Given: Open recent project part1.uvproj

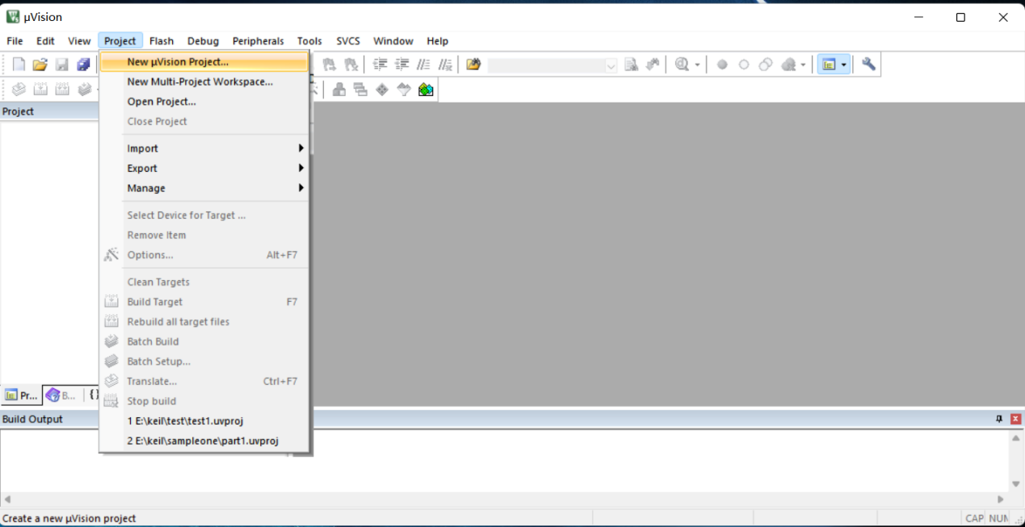Looking at the screenshot, I should click(x=204, y=441).
